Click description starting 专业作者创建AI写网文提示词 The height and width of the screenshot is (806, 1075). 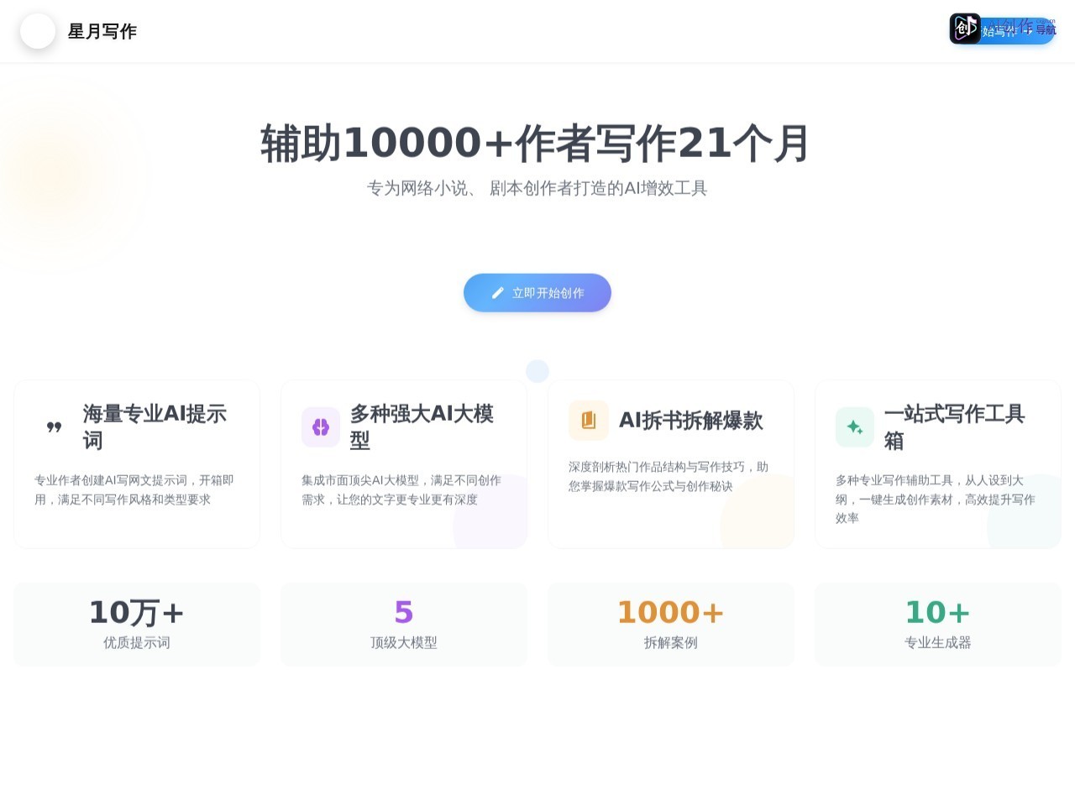(134, 489)
